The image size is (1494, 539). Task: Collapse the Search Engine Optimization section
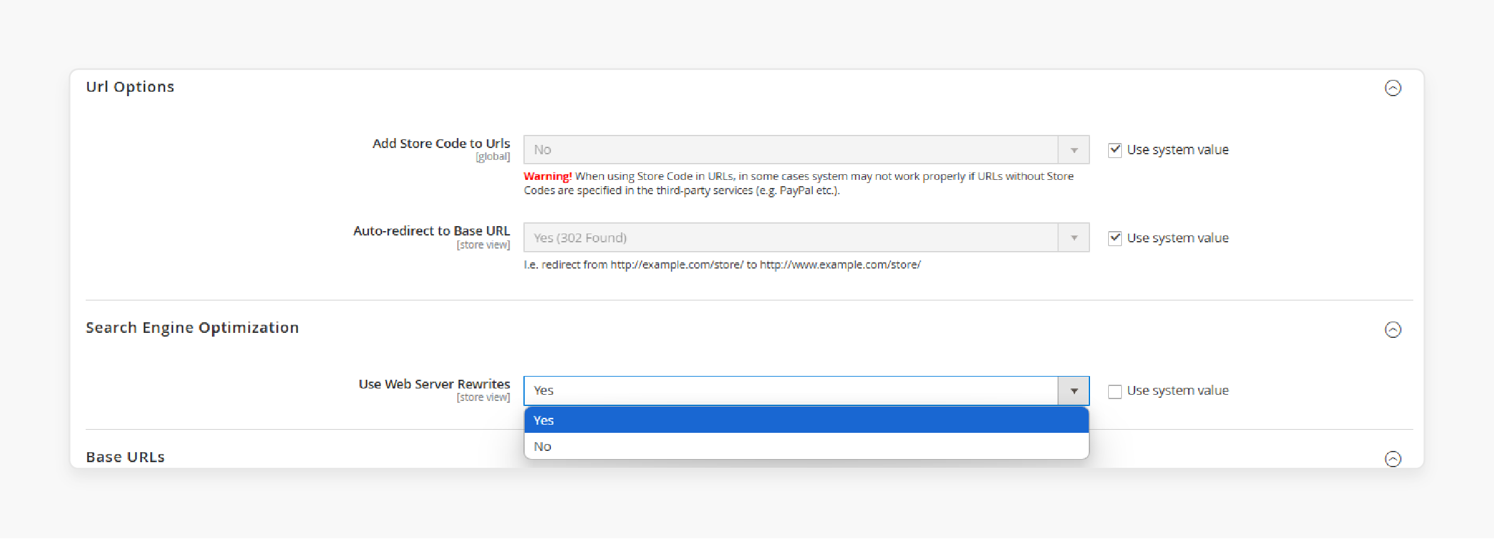click(1393, 330)
